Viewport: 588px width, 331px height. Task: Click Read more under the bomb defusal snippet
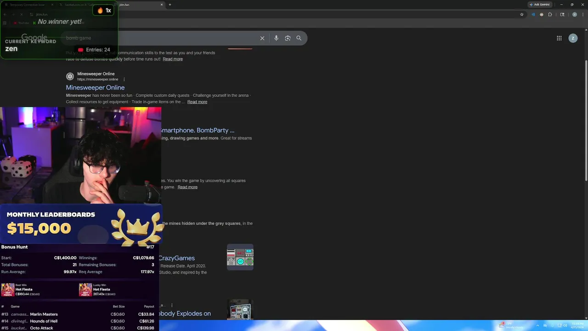[173, 59]
